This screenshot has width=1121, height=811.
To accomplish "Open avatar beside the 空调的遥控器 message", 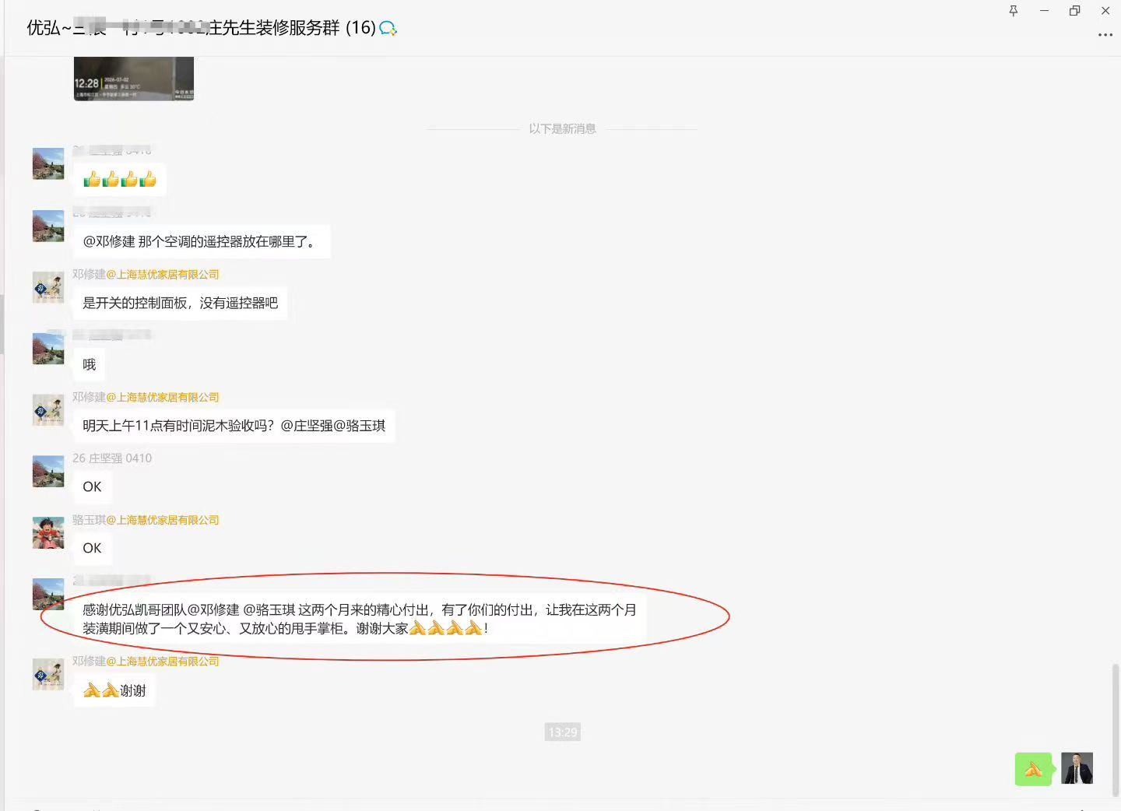I will [x=48, y=226].
